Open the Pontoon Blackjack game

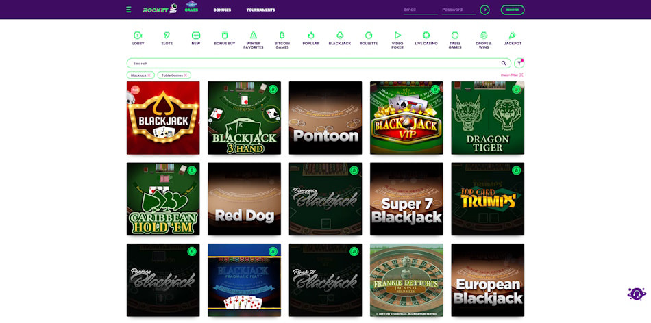(163, 280)
